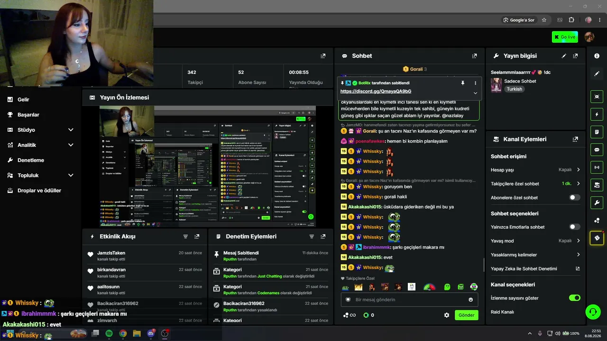Pop out the Denetim Eylemleri panel
The image size is (607, 341).
pos(323,236)
